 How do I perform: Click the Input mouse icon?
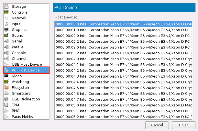(x=6, y=24)
